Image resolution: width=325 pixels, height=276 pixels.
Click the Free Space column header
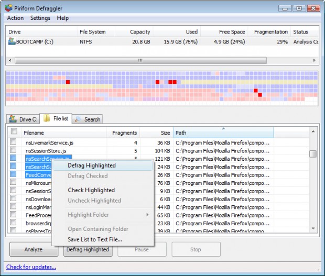(224, 32)
